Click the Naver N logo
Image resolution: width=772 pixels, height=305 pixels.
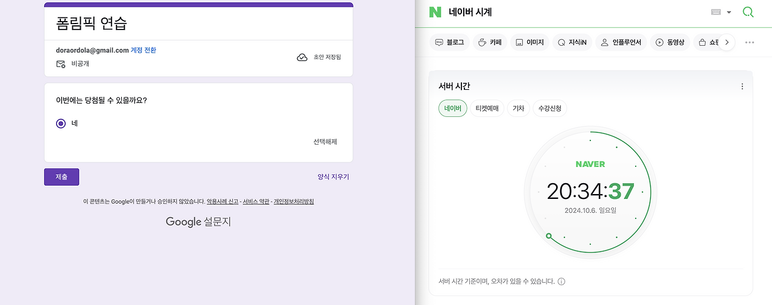[435, 12]
